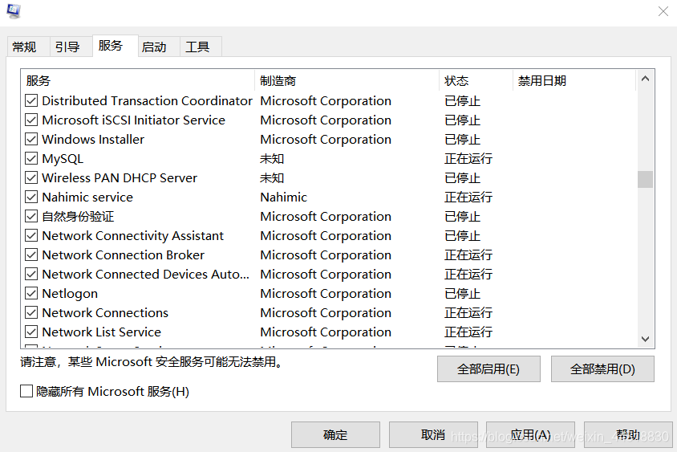The height and width of the screenshot is (452, 677).
Task: Toggle the 自然身份验证 service checkbox
Action: (x=31, y=216)
